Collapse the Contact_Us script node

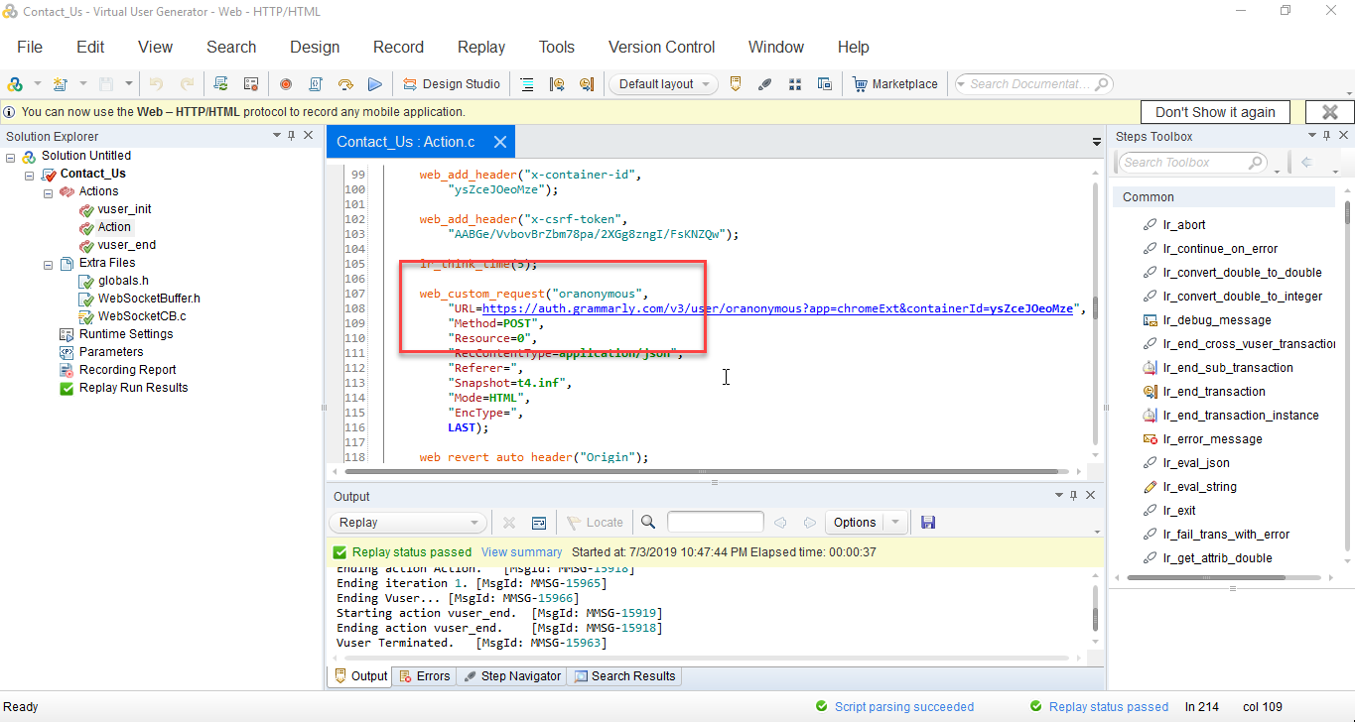pos(30,174)
